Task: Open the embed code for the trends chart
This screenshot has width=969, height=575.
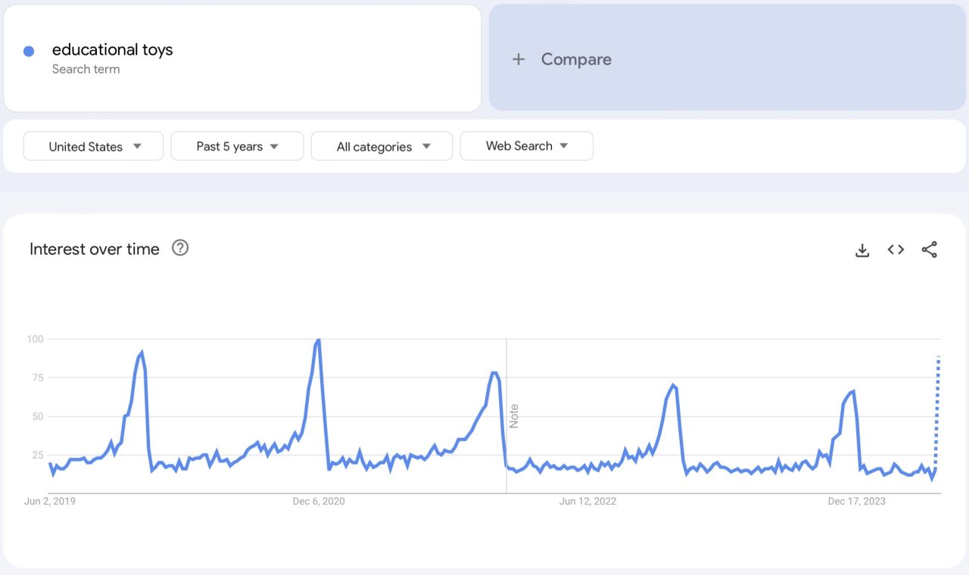Action: 896,249
